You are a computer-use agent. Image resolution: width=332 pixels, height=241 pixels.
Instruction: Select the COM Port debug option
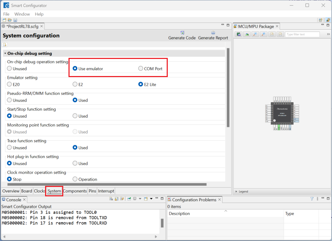(x=150, y=69)
